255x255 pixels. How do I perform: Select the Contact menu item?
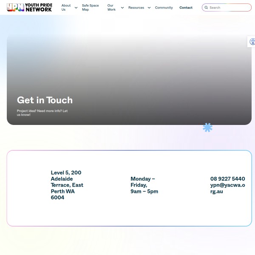pyautogui.click(x=186, y=8)
